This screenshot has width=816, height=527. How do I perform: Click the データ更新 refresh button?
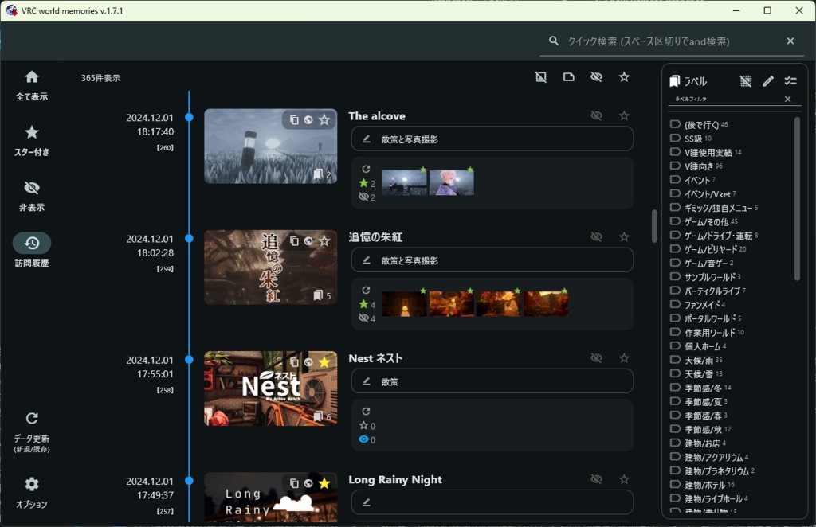pyautogui.click(x=32, y=432)
